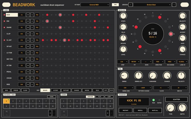Viewport: 191px width, 119px height.
Task: Click the top-right cream pill button
Action: click(185, 5)
